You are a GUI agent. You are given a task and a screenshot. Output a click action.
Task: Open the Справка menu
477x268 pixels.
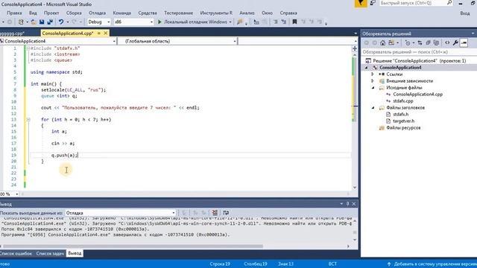point(288,13)
